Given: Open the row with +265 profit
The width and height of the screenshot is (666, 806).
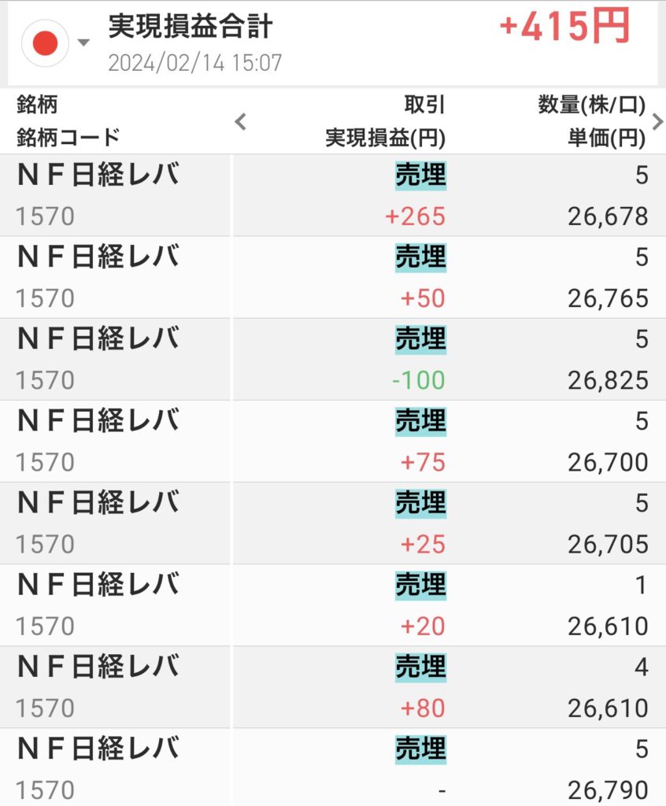Looking at the screenshot, I should click(333, 195).
